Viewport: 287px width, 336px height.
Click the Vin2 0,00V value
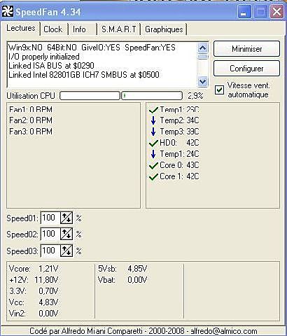[48, 314]
